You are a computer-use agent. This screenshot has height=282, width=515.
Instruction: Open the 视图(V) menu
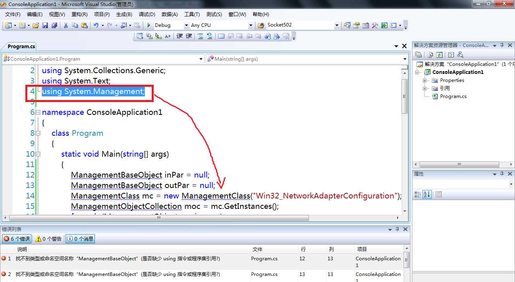tap(57, 14)
